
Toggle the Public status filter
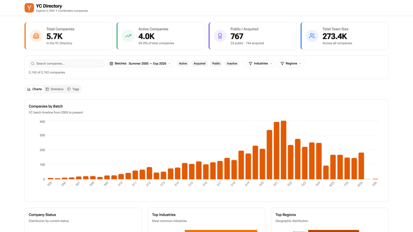[216, 63]
